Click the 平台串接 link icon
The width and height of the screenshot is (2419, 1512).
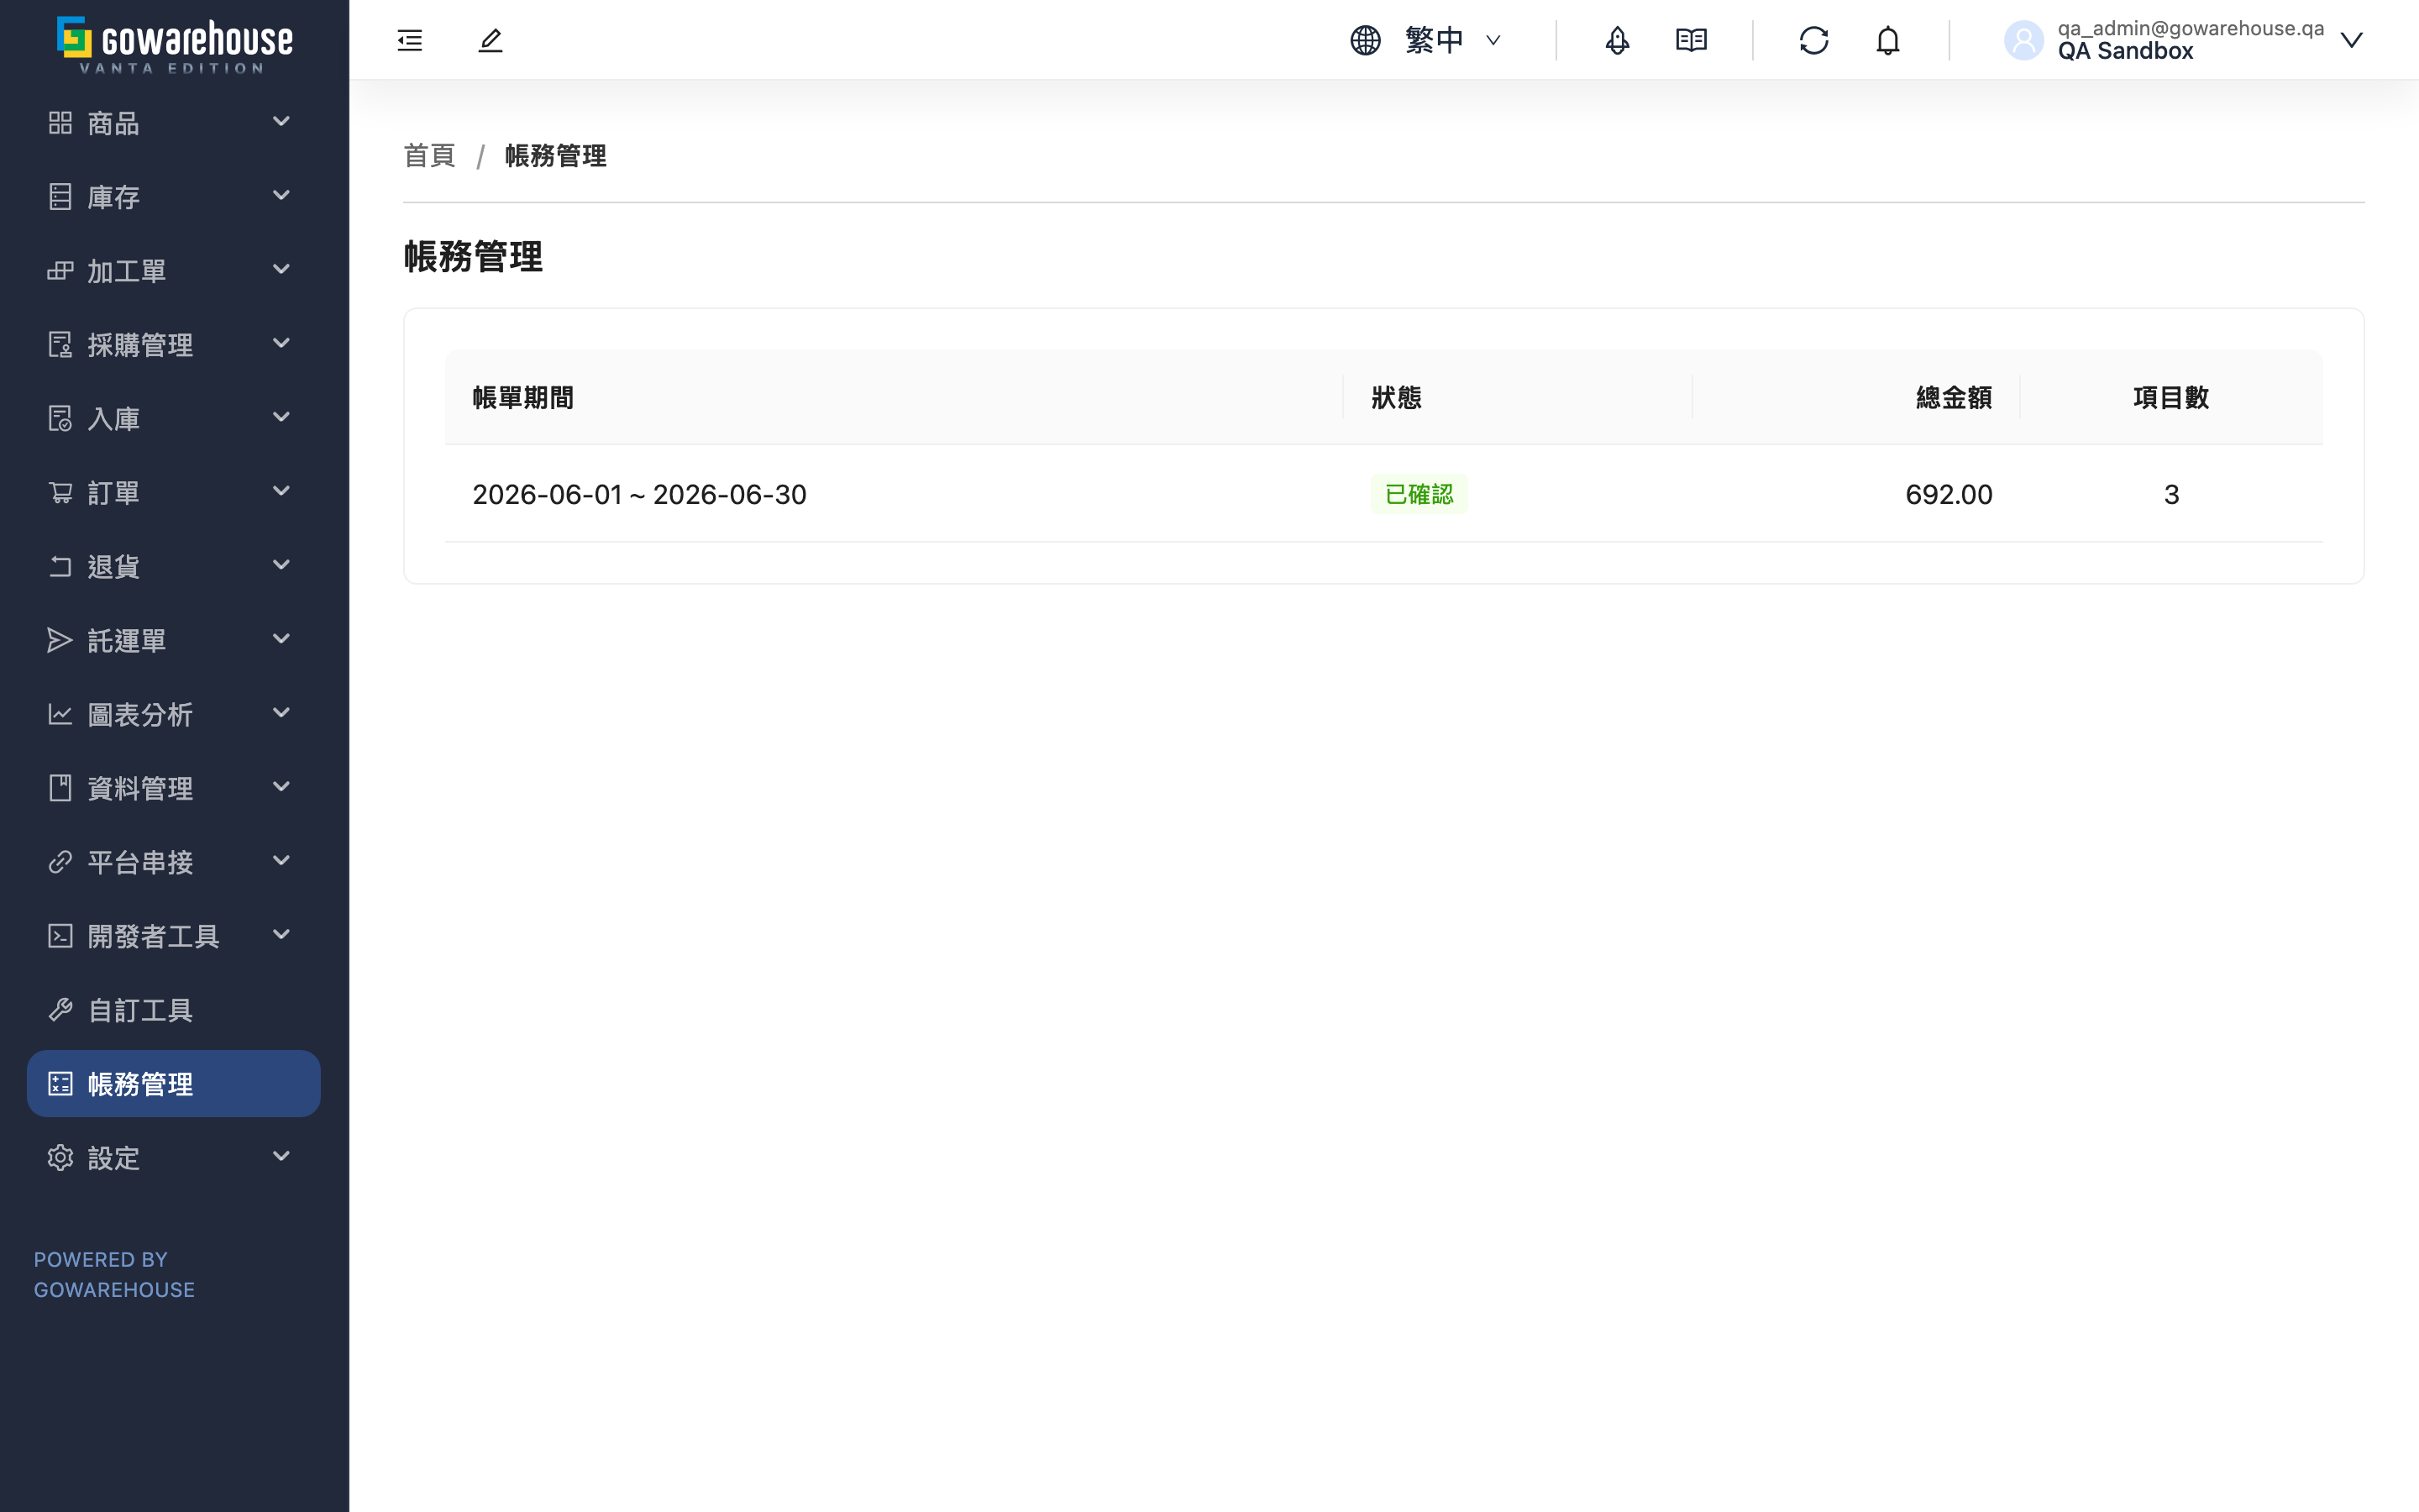[x=60, y=862]
